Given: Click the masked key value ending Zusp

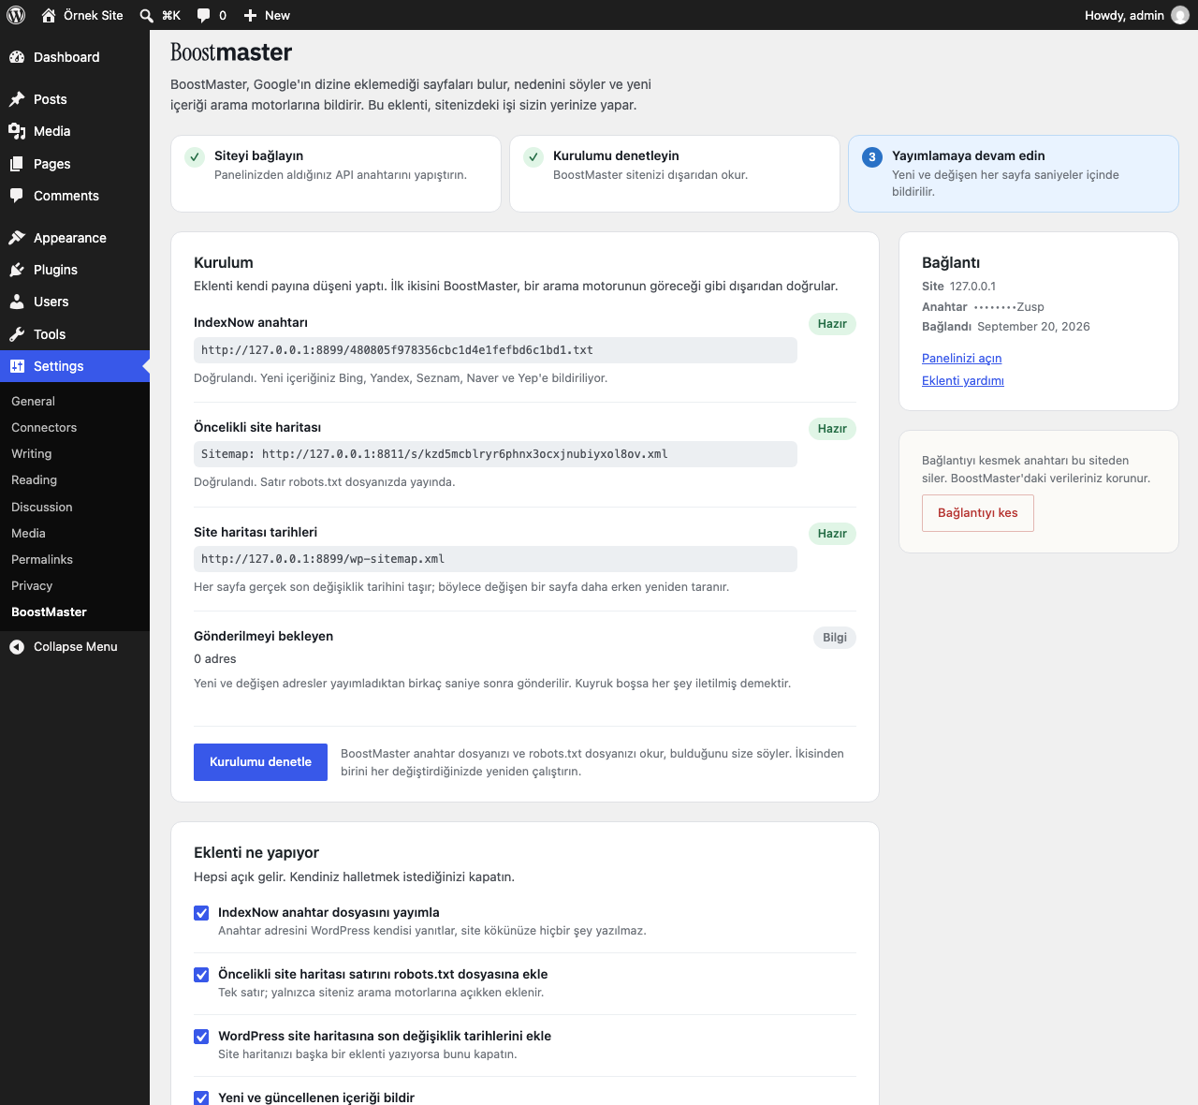Looking at the screenshot, I should pyautogui.click(x=1009, y=307).
